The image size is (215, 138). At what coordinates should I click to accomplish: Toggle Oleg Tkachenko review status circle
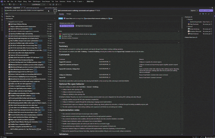[211, 24]
